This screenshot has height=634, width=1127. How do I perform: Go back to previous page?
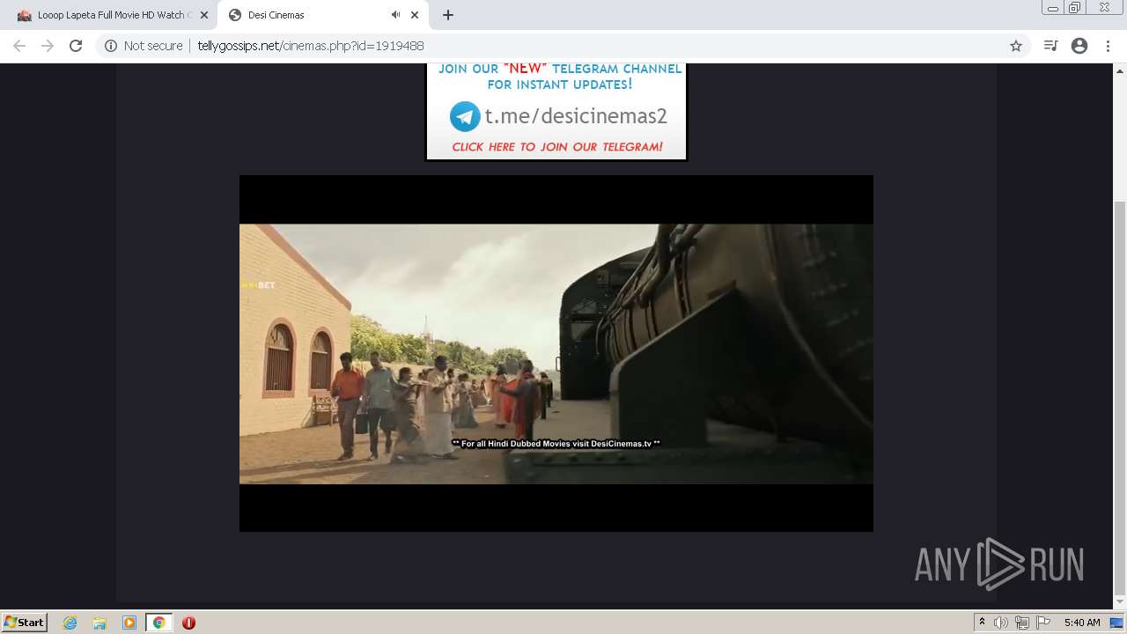19,46
